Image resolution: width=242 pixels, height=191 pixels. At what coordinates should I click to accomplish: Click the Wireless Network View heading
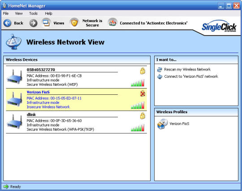tap(65, 42)
